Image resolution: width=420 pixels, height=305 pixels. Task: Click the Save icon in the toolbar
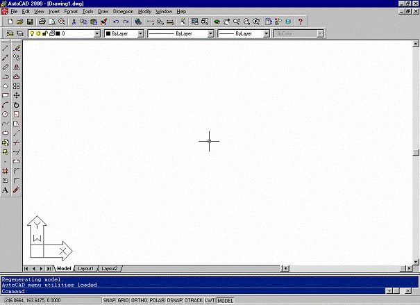pyautogui.click(x=30, y=22)
